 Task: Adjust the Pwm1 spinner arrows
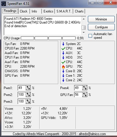[x=28, y=88]
